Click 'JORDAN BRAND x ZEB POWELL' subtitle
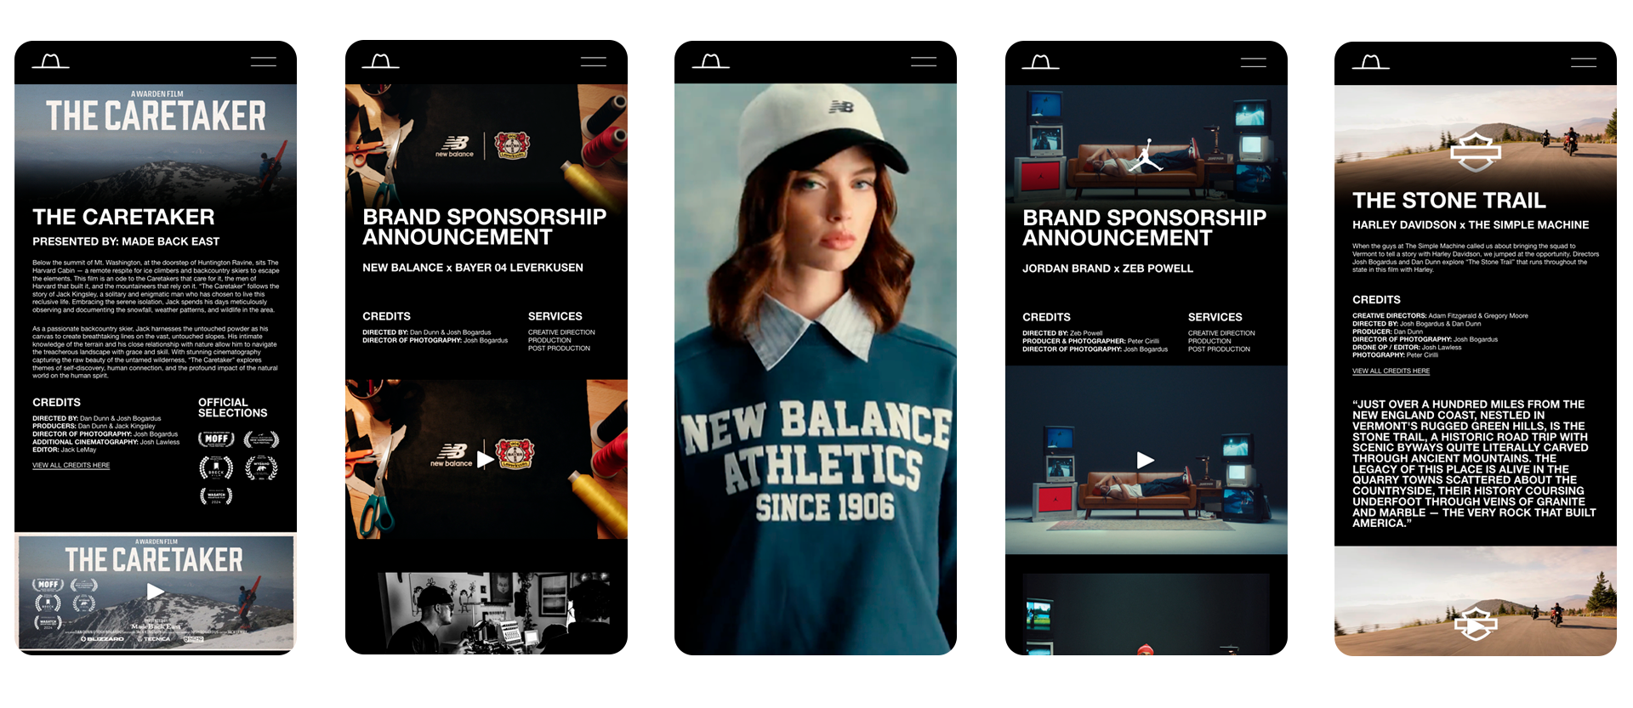 (x=1107, y=269)
